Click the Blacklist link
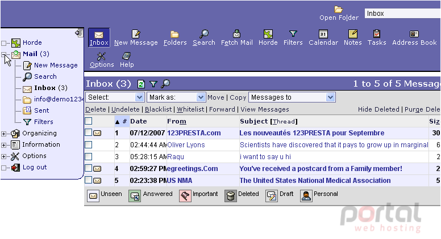Image resolution: width=441 pixels, height=239 pixels. tap(159, 109)
